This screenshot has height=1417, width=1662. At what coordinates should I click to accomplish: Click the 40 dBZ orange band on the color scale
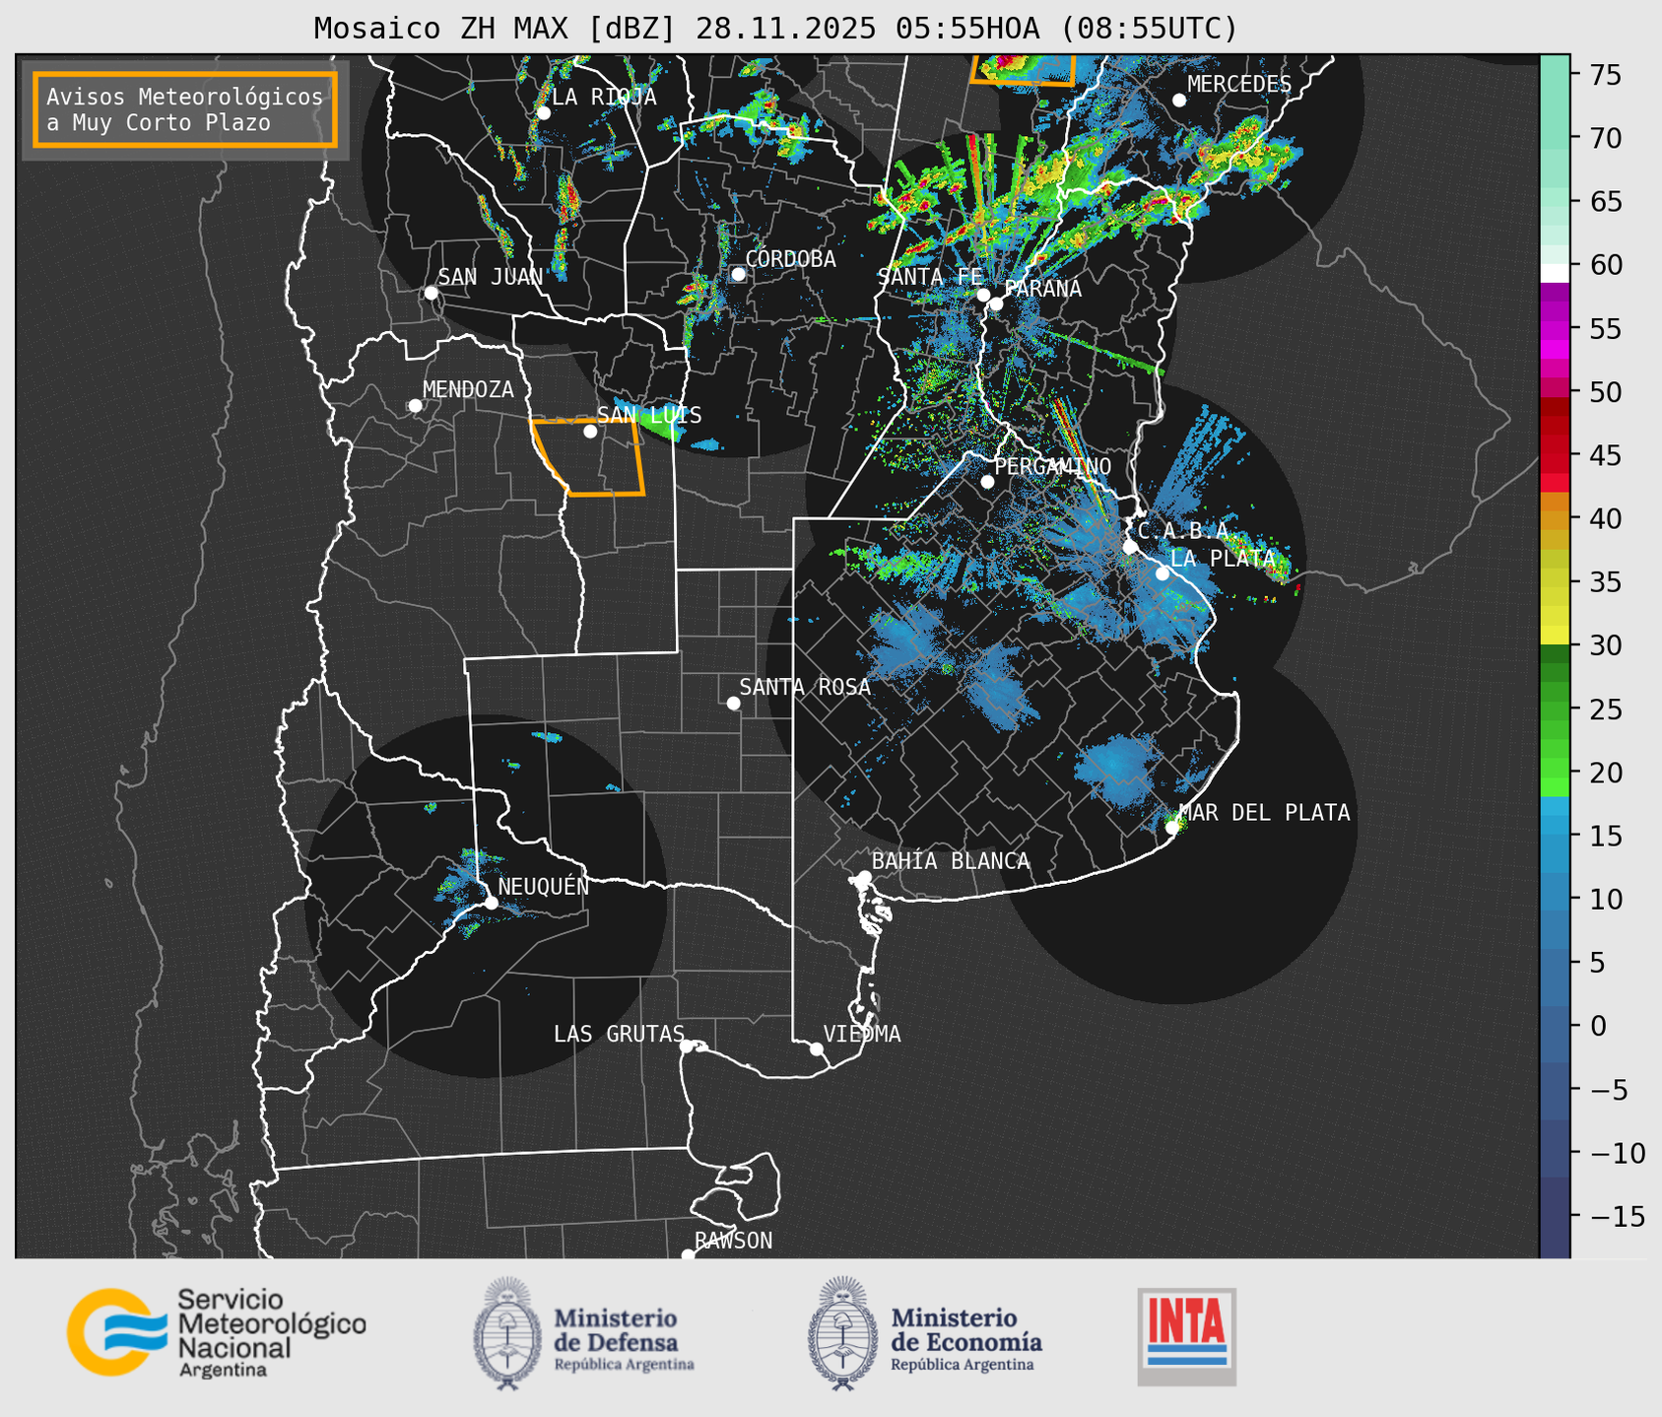[x=1555, y=518]
